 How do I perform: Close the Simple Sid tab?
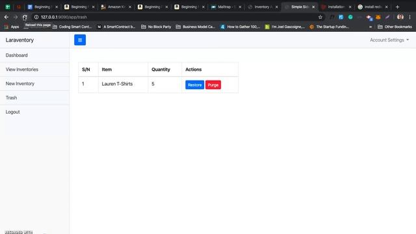(313, 7)
